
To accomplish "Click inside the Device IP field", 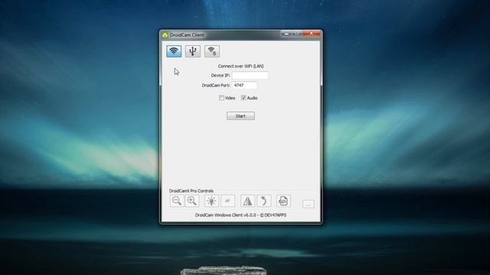I will point(250,76).
